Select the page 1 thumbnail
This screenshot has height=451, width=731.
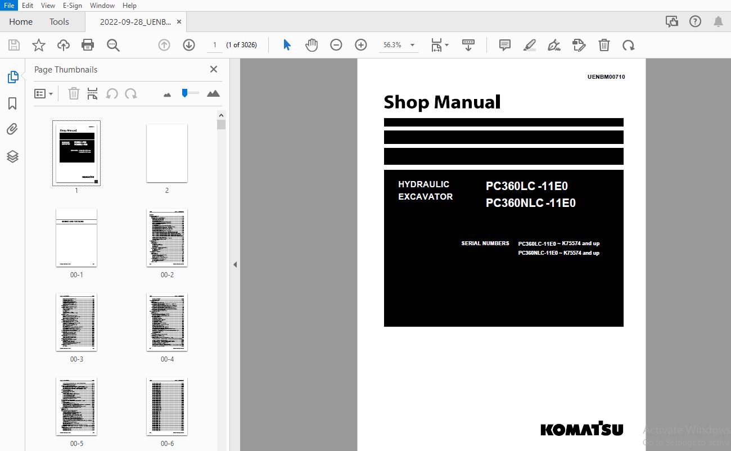76,153
